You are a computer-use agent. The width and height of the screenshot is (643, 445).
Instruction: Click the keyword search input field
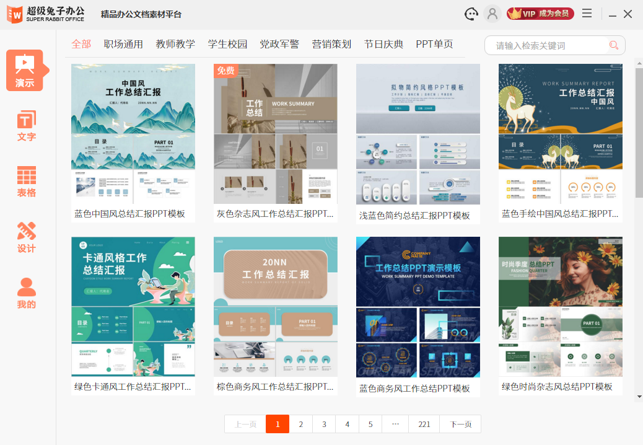click(545, 45)
